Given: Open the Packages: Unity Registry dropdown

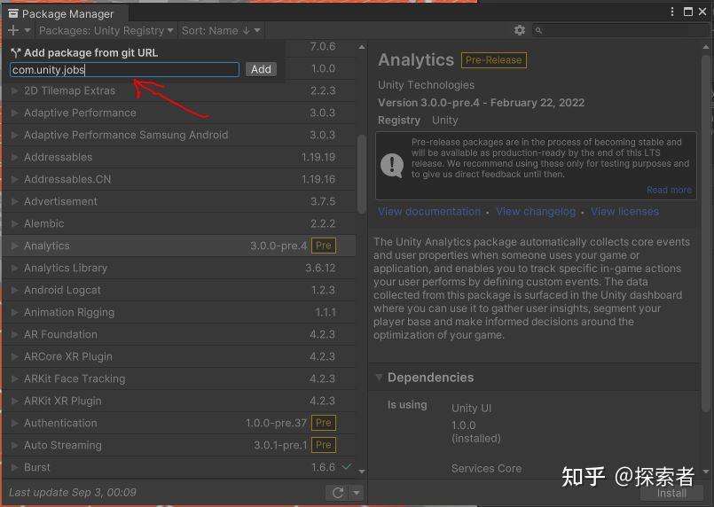Looking at the screenshot, I should pyautogui.click(x=106, y=30).
